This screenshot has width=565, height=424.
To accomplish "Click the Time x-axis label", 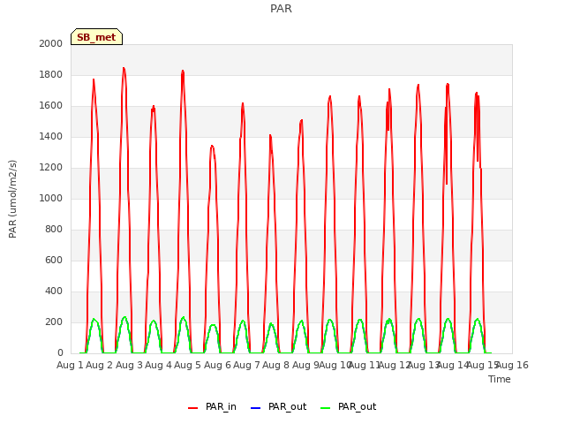I will [x=500, y=379].
